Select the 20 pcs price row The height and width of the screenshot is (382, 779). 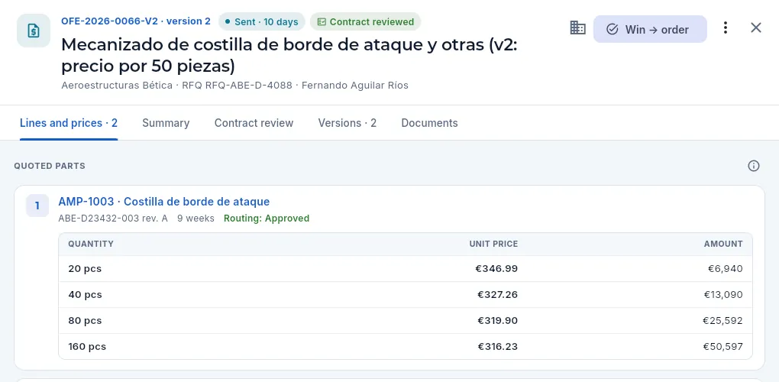406,269
